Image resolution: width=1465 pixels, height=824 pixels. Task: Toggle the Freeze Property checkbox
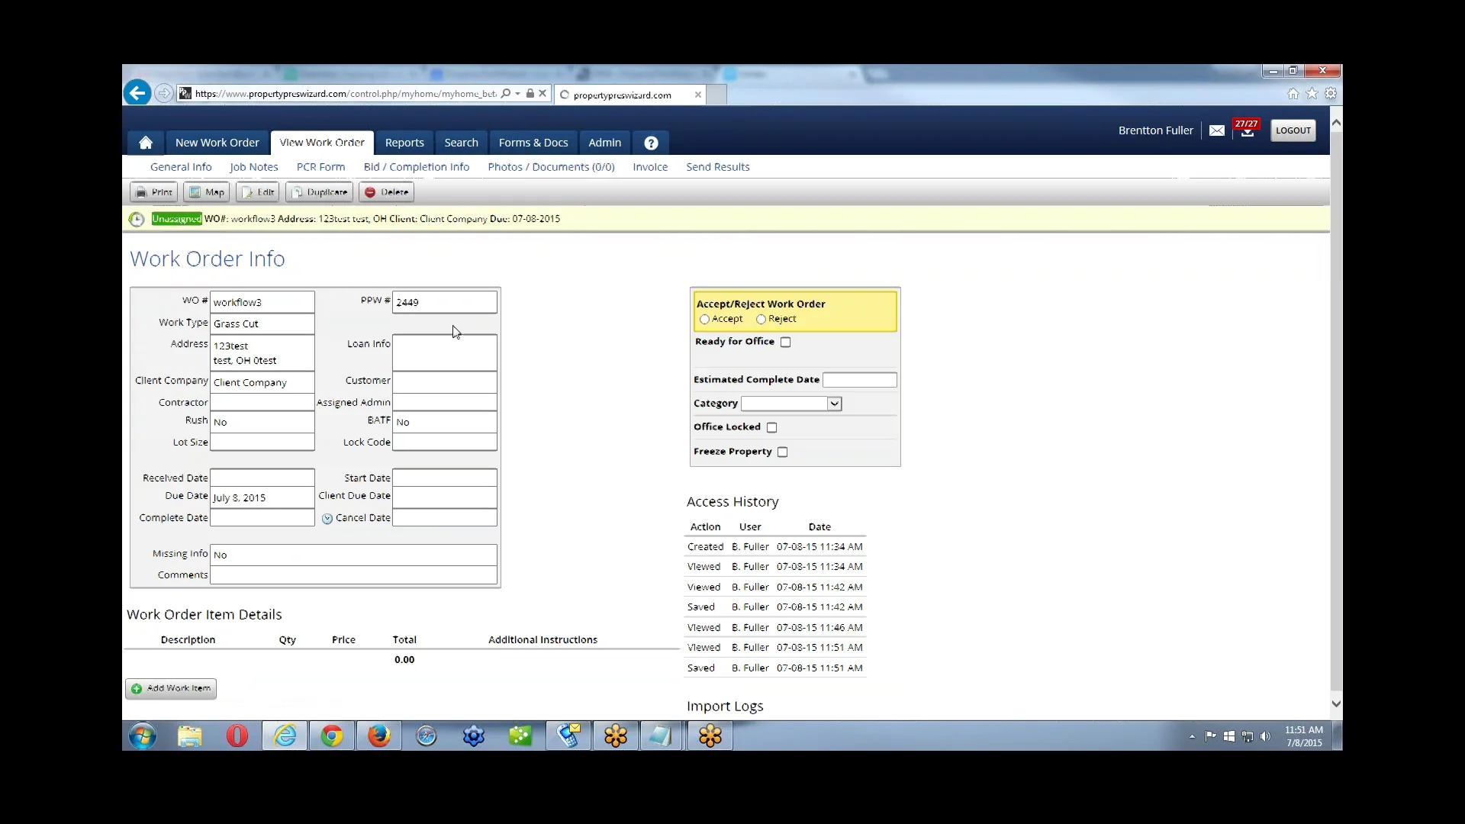(783, 452)
